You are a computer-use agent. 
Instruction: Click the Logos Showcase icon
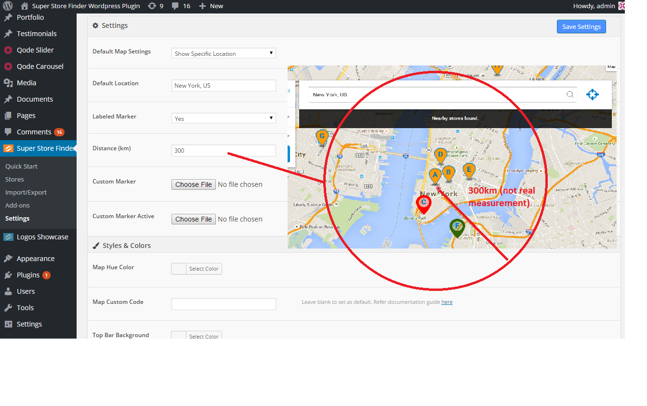click(8, 237)
